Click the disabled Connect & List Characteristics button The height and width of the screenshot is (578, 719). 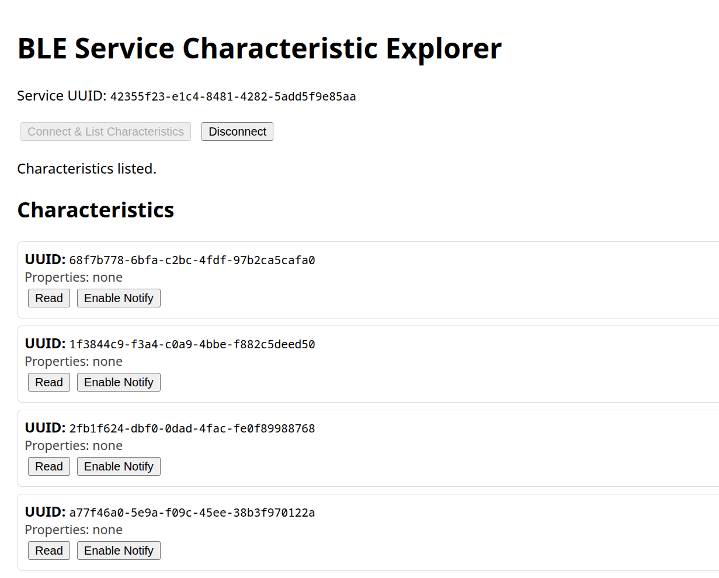coord(105,131)
